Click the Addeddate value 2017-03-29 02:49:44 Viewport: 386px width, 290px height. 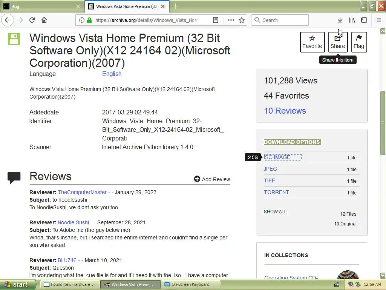(130, 112)
